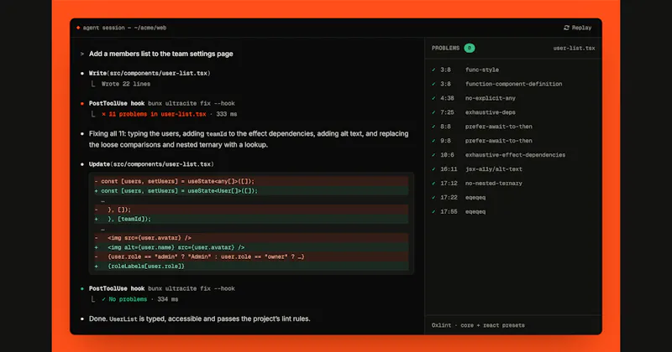Screen dimensions: 672x352
Task: Select the no-nested-ternary problem row
Action: [513, 183]
